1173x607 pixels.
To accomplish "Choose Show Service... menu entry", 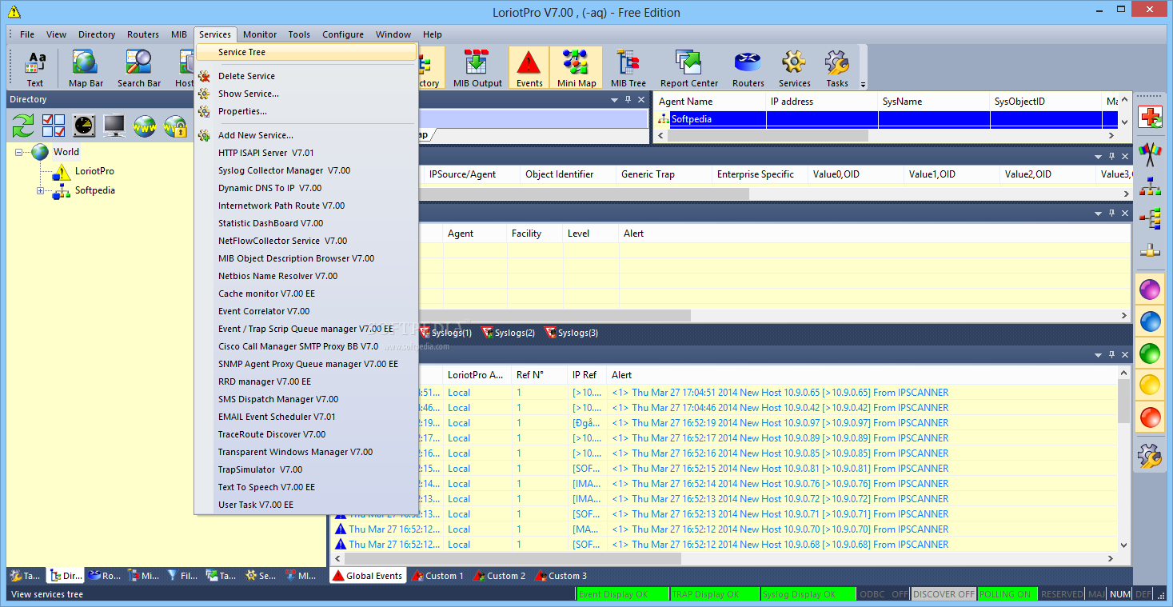I will (x=306, y=94).
